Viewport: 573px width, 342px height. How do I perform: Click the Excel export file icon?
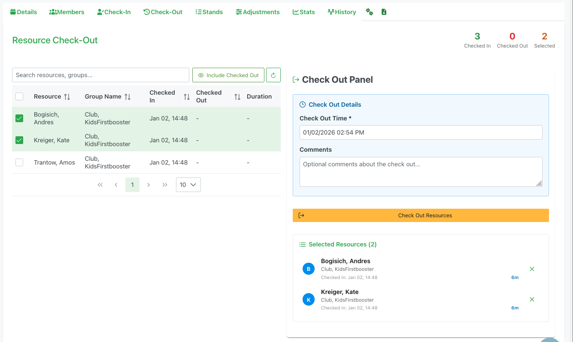tap(384, 12)
